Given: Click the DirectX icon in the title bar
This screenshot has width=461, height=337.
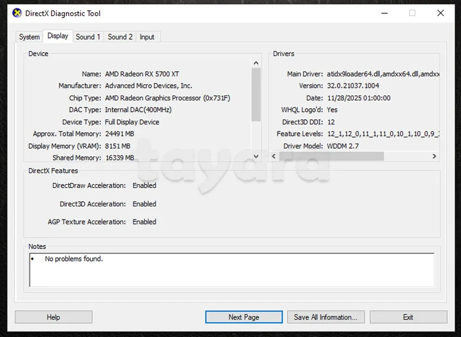Looking at the screenshot, I should pos(17,13).
